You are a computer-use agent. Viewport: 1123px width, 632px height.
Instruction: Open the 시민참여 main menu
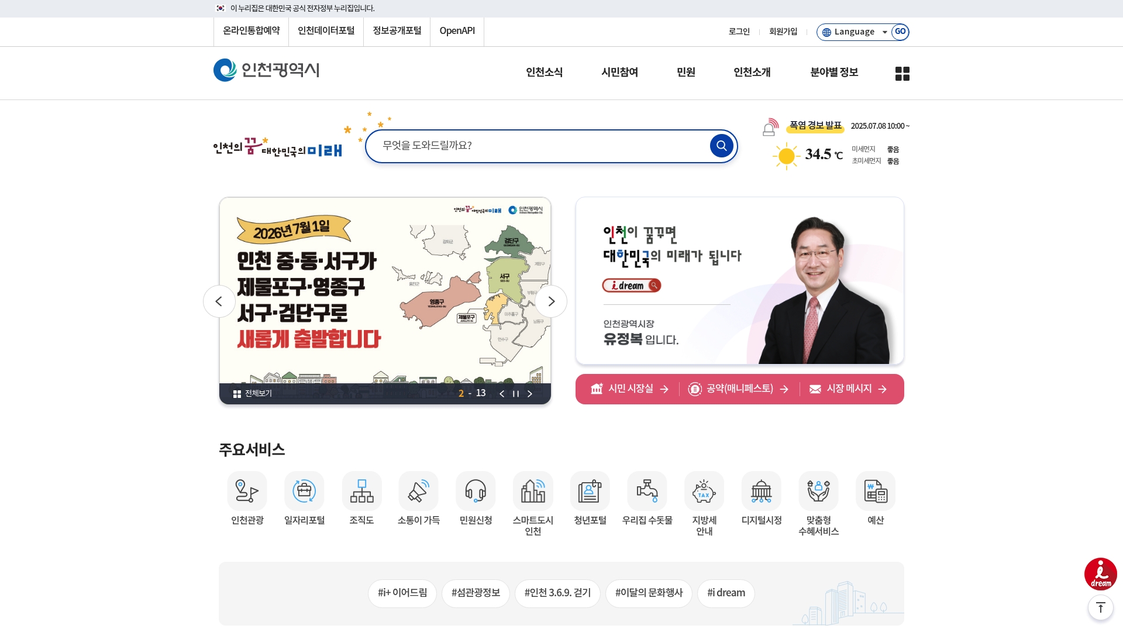[619, 73]
